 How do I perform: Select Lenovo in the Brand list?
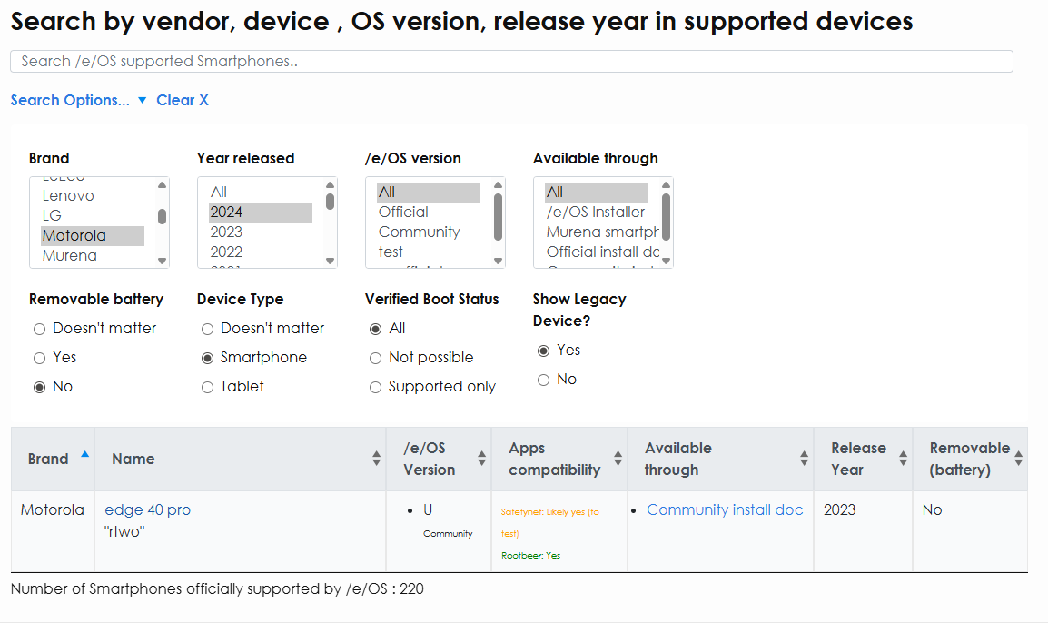point(93,196)
